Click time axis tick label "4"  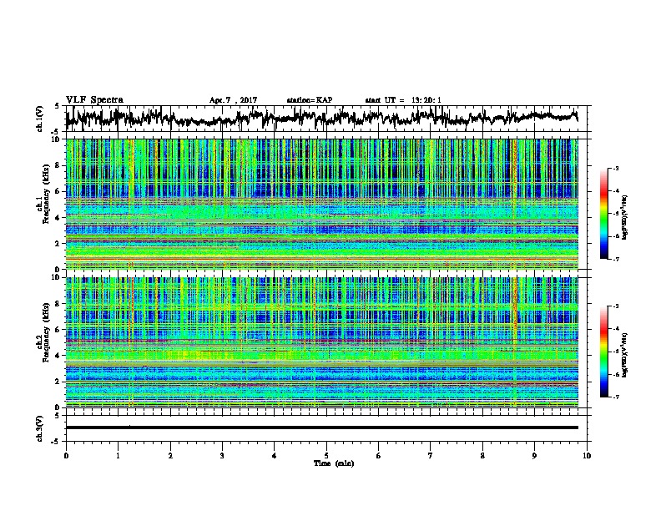click(275, 456)
